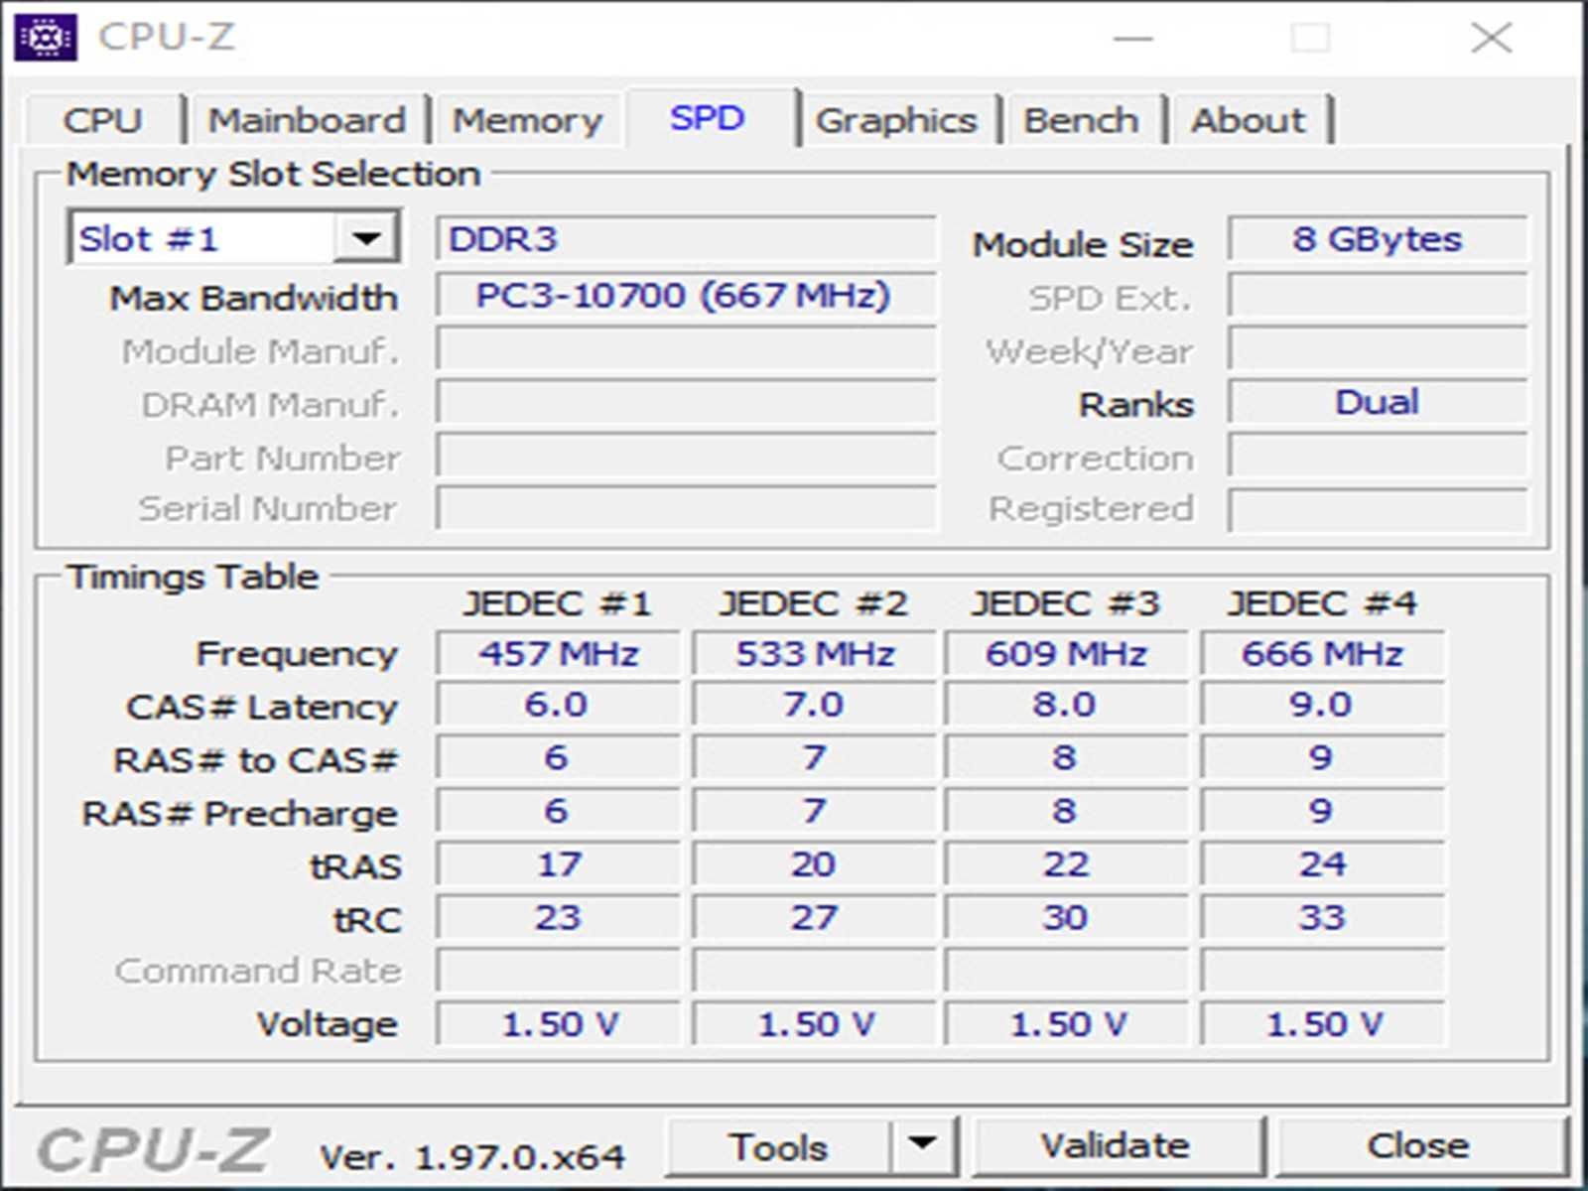Click the JEDEC #1 Command Rate empty cell
This screenshot has width=1588, height=1191.
(x=559, y=971)
